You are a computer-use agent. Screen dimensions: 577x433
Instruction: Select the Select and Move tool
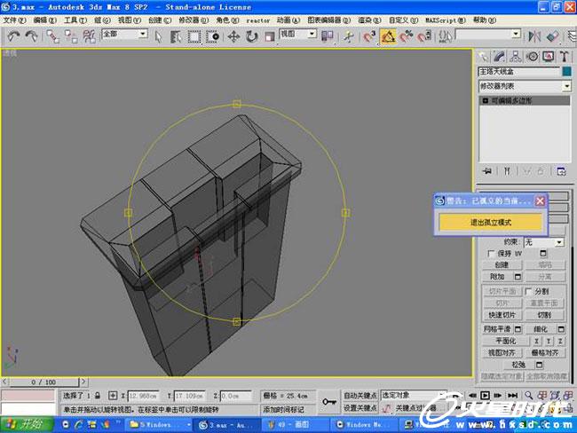(x=233, y=36)
